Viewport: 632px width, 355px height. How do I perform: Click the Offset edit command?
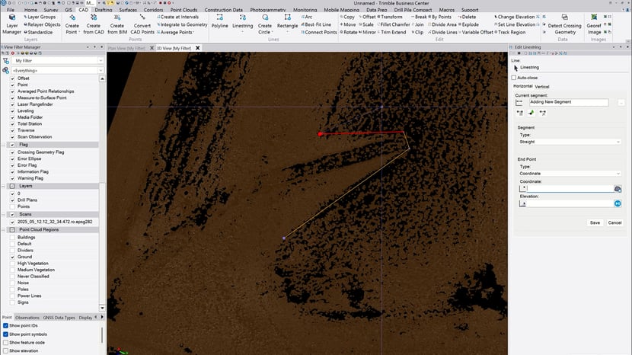[367, 17]
